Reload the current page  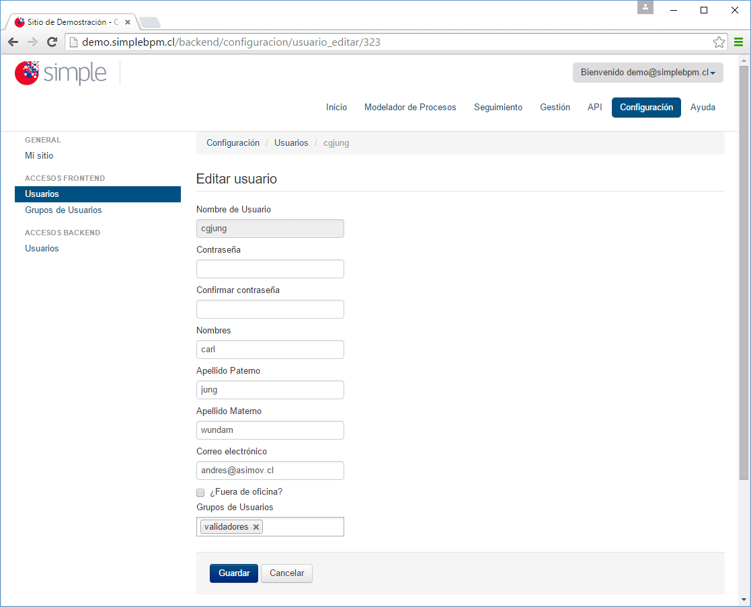click(x=52, y=42)
